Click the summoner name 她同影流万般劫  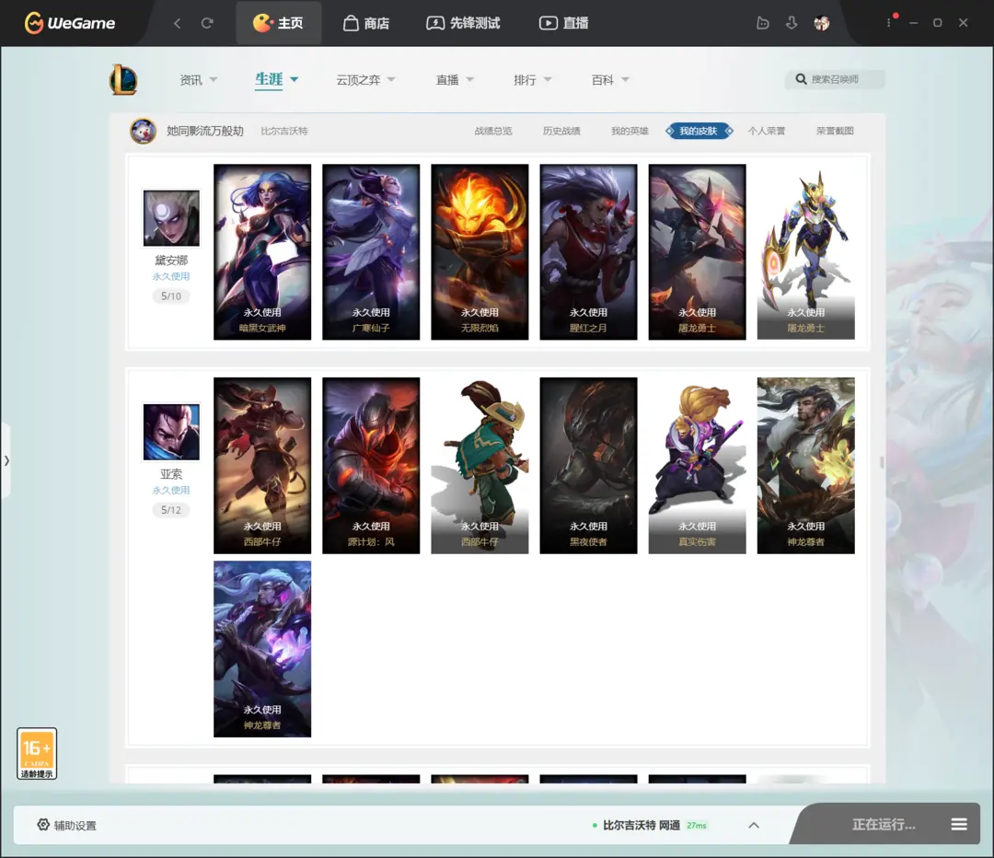click(204, 132)
